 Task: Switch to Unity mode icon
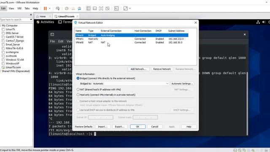(108, 8)
